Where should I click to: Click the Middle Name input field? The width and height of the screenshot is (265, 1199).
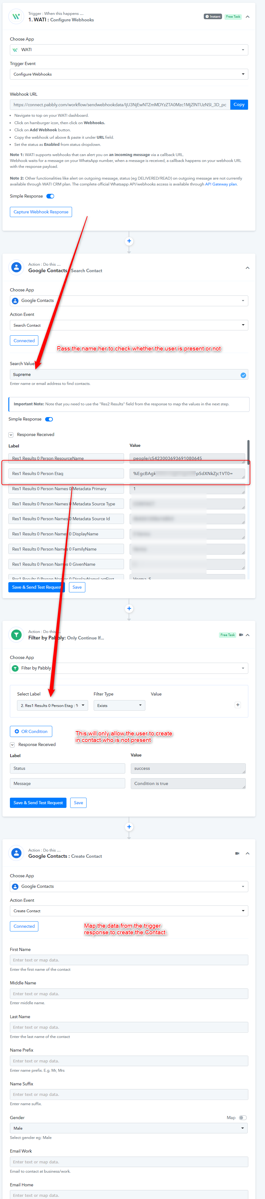(129, 994)
